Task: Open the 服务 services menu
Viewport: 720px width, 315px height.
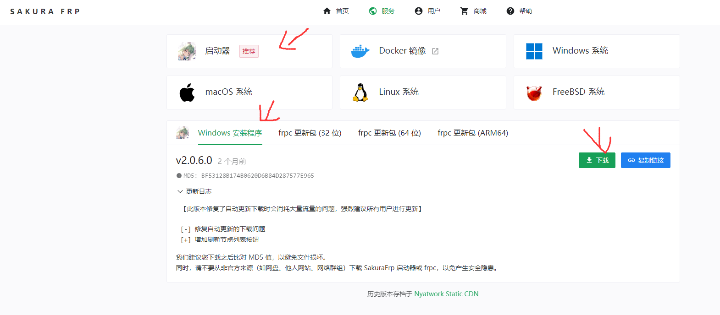Action: (382, 11)
